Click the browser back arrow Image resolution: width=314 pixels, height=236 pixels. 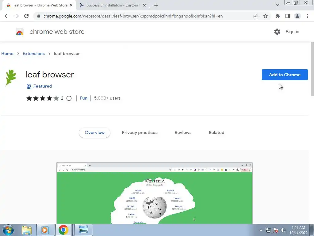[7, 16]
